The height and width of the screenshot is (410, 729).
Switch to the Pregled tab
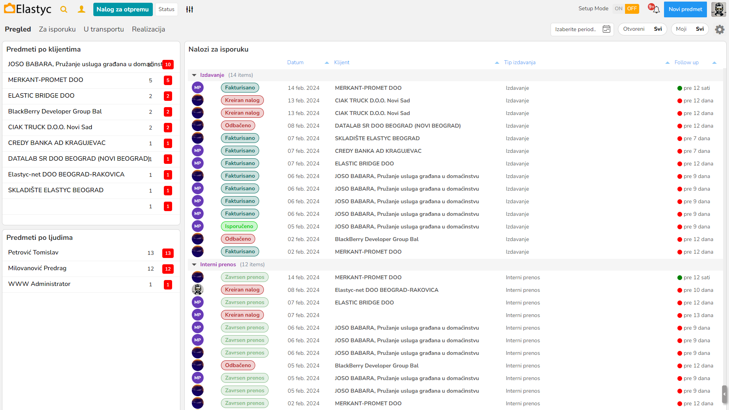[18, 29]
